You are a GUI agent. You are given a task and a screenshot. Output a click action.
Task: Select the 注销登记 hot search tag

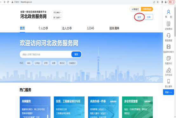[72, 63]
